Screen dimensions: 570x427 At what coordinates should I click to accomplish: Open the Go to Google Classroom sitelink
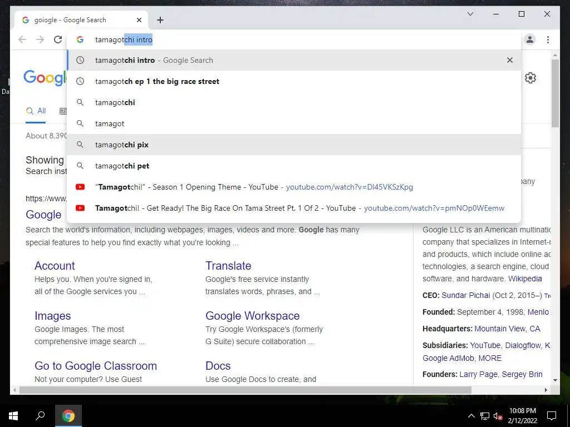point(96,366)
